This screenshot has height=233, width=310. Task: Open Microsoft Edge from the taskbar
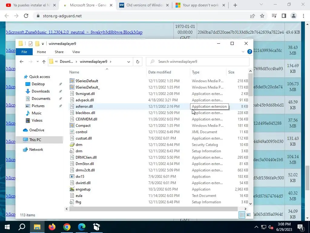tap(82, 227)
